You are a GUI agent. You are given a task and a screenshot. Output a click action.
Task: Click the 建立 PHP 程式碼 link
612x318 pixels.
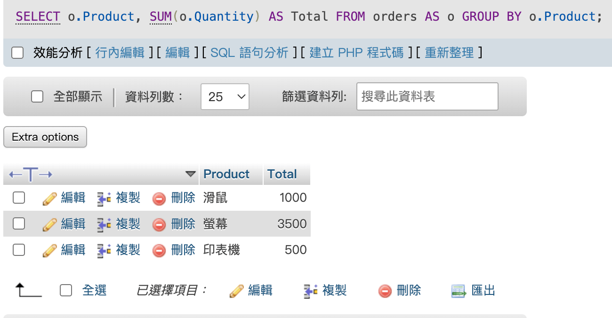[356, 53]
